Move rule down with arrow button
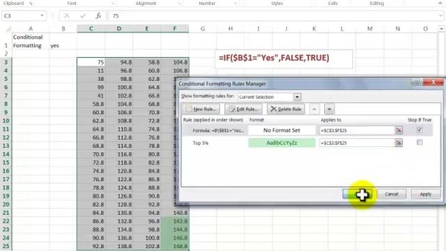The image size is (446, 251). (x=329, y=109)
